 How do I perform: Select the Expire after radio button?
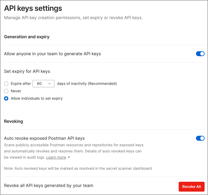pyautogui.click(x=6, y=84)
